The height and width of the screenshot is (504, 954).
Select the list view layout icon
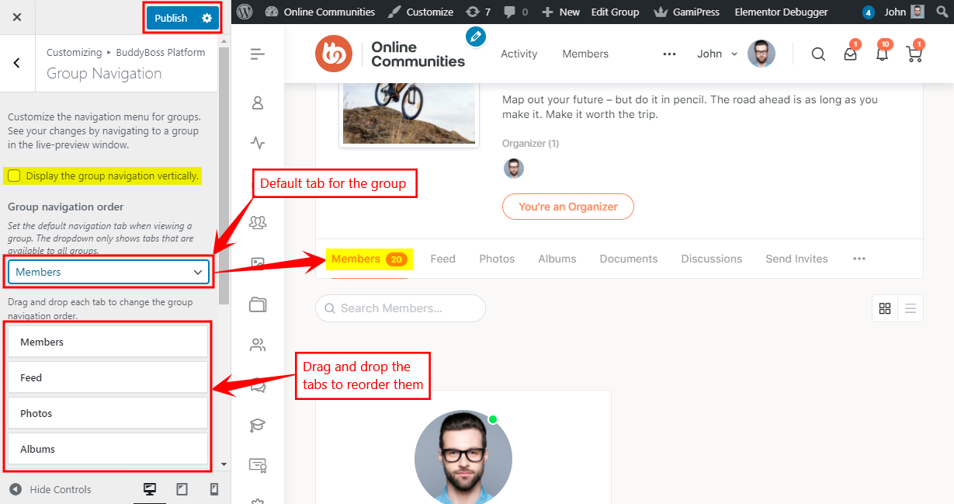pyautogui.click(x=911, y=308)
